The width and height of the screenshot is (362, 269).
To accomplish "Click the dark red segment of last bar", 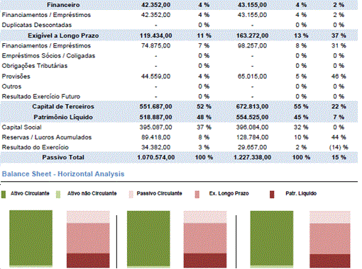I will click(x=330, y=261).
